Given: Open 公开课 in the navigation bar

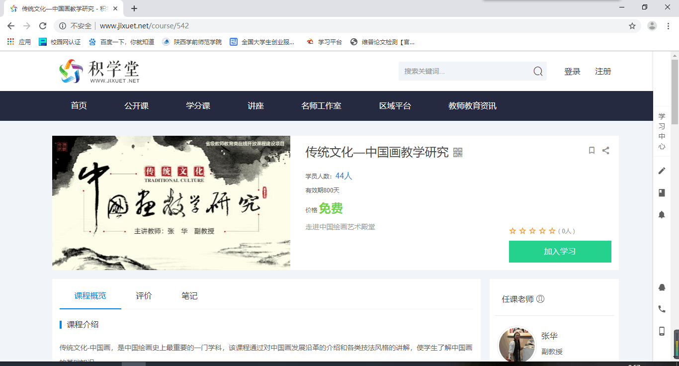Looking at the screenshot, I should (136, 106).
